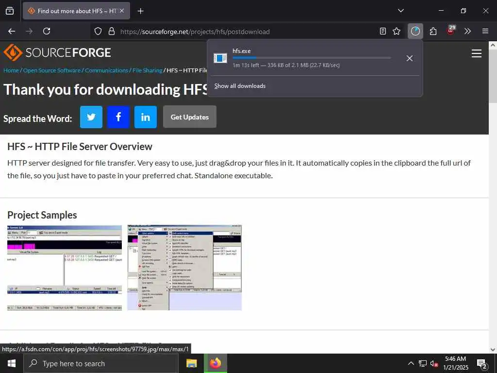Toggle the downloads toolbar button

(x=415, y=31)
